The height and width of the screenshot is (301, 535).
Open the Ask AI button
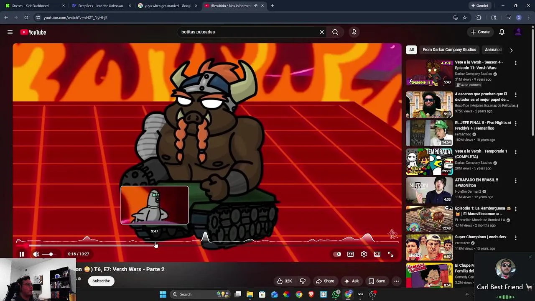352,281
